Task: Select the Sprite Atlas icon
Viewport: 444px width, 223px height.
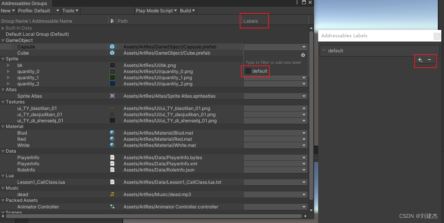Action: coord(112,96)
